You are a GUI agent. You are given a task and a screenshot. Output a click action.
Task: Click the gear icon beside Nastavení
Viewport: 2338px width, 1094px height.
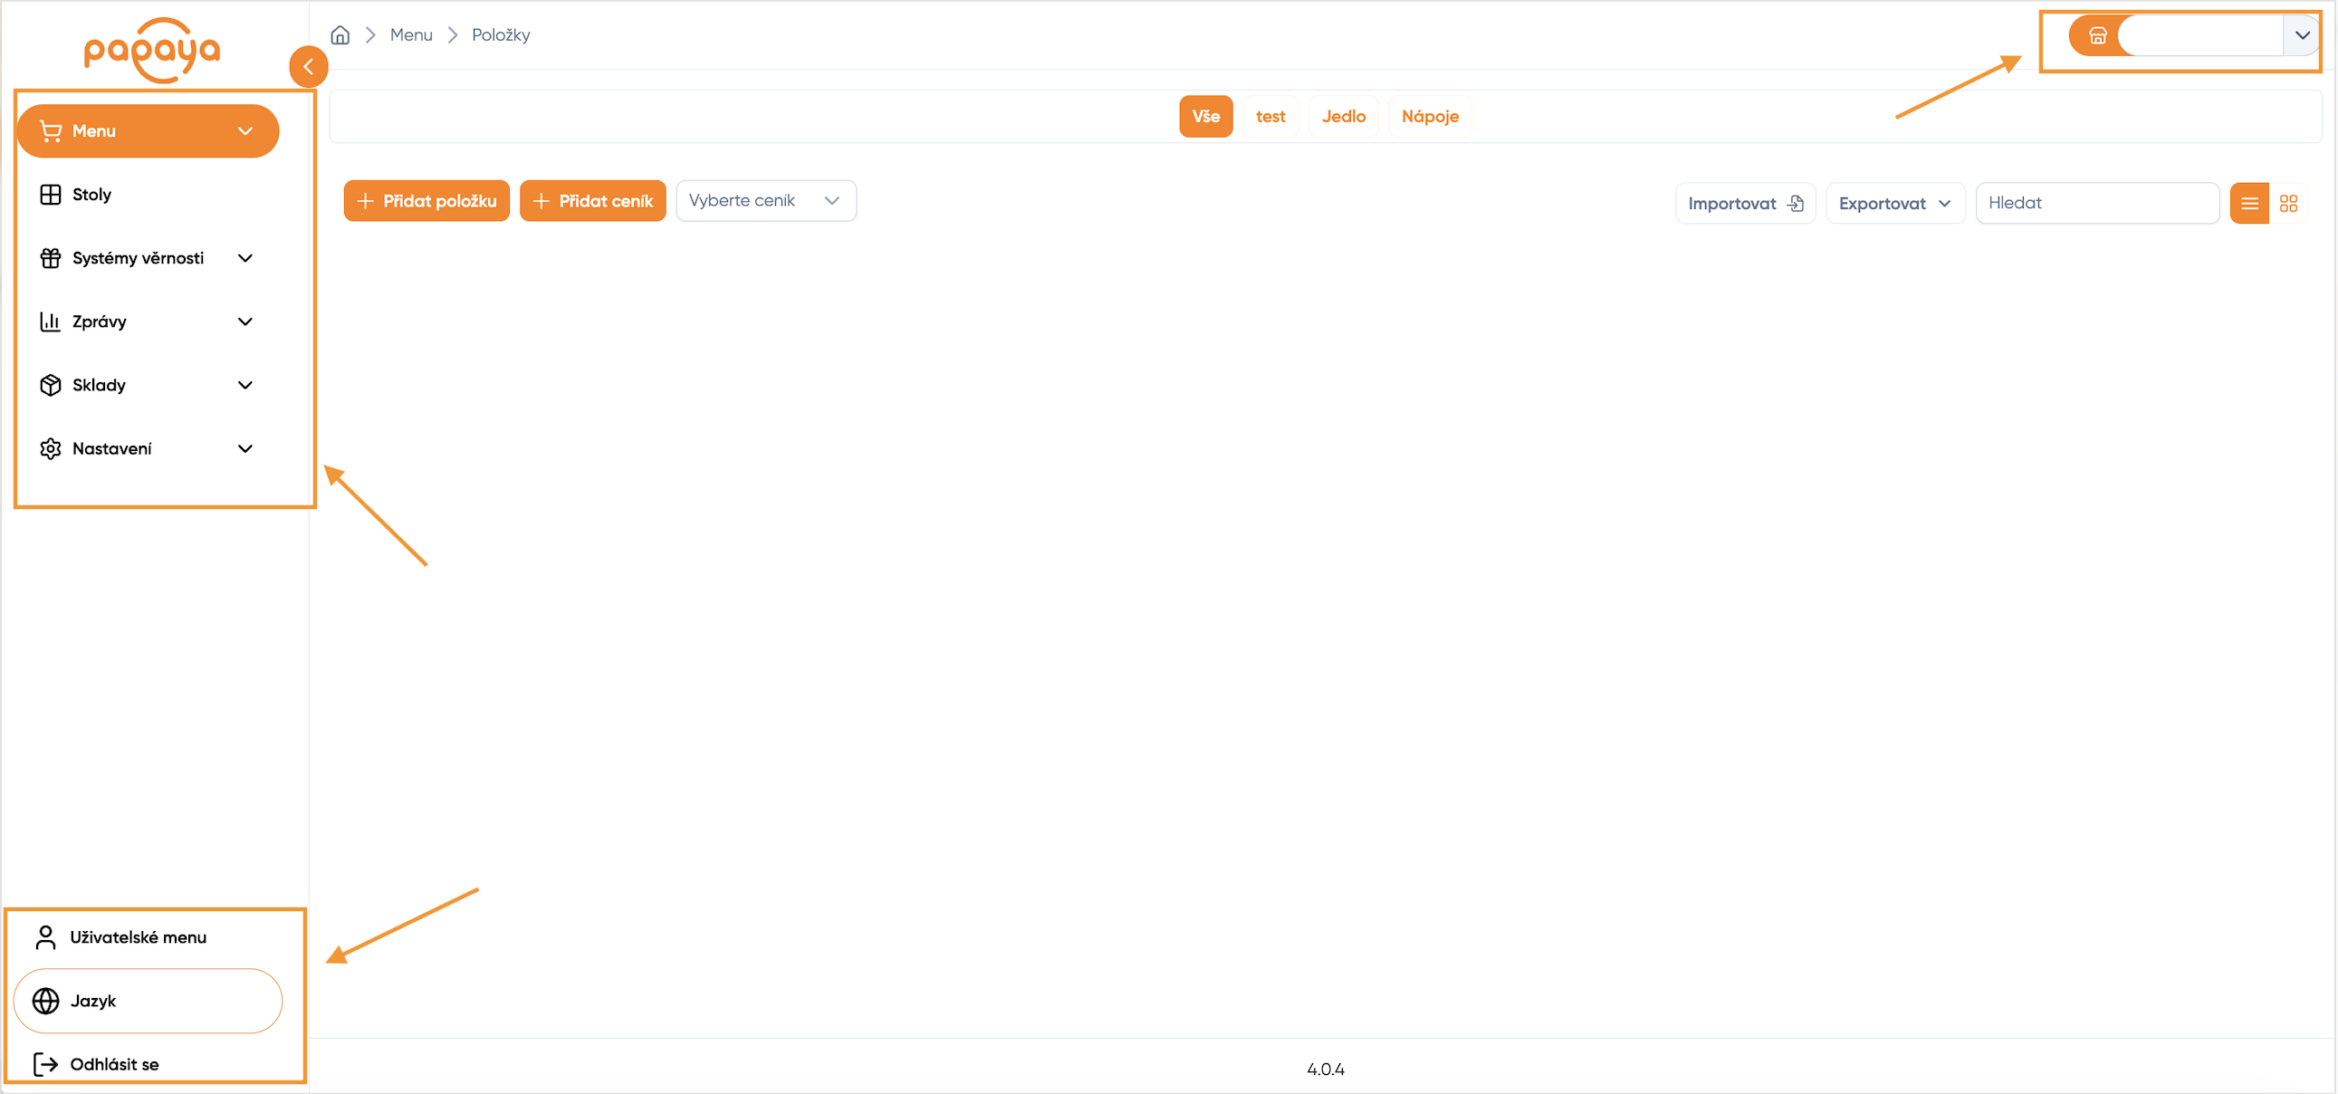51,449
